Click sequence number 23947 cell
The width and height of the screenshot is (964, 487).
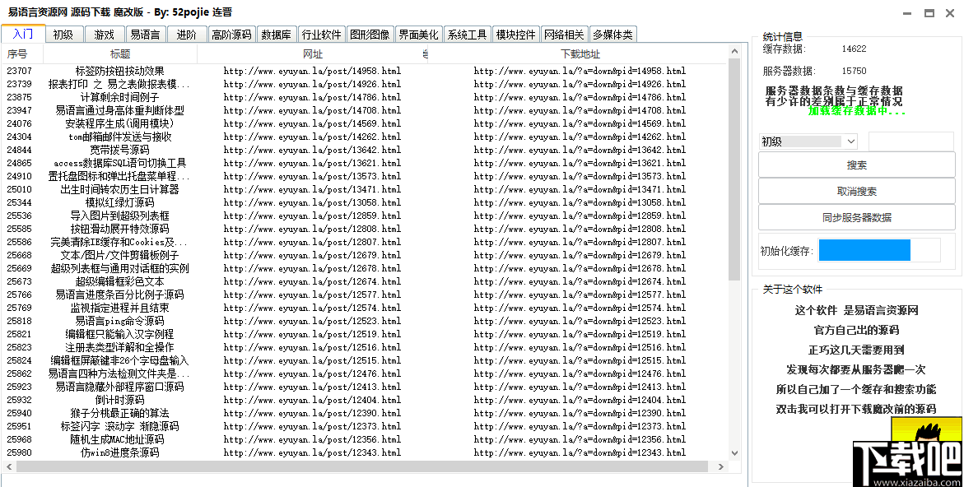[x=19, y=110]
